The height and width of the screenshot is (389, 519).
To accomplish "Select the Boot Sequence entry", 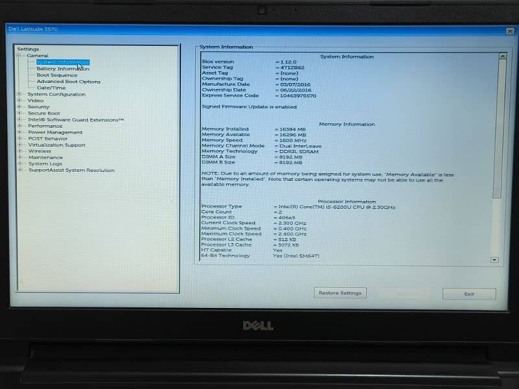I will point(56,75).
